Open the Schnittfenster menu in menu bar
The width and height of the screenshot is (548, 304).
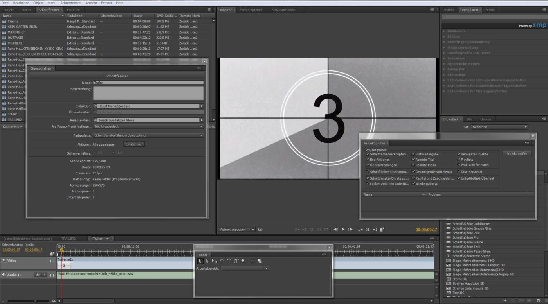point(71,3)
